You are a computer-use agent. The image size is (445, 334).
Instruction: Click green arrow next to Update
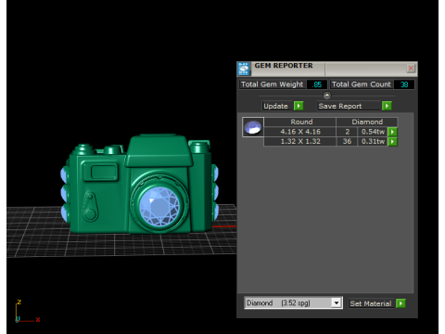[299, 106]
